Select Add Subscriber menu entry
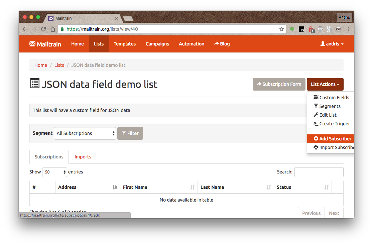Image resolution: width=373 pixels, height=245 pixels. click(x=331, y=139)
